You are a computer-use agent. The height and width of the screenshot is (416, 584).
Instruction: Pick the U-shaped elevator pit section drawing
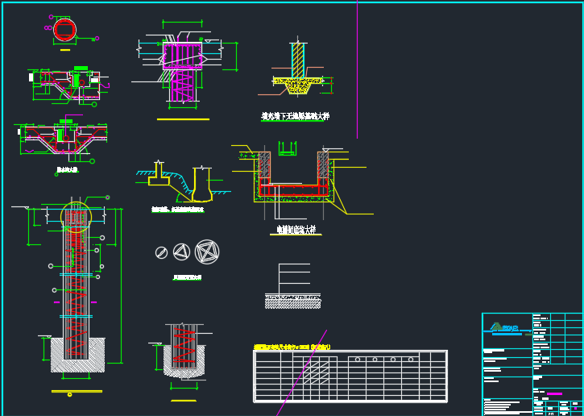(x=294, y=175)
